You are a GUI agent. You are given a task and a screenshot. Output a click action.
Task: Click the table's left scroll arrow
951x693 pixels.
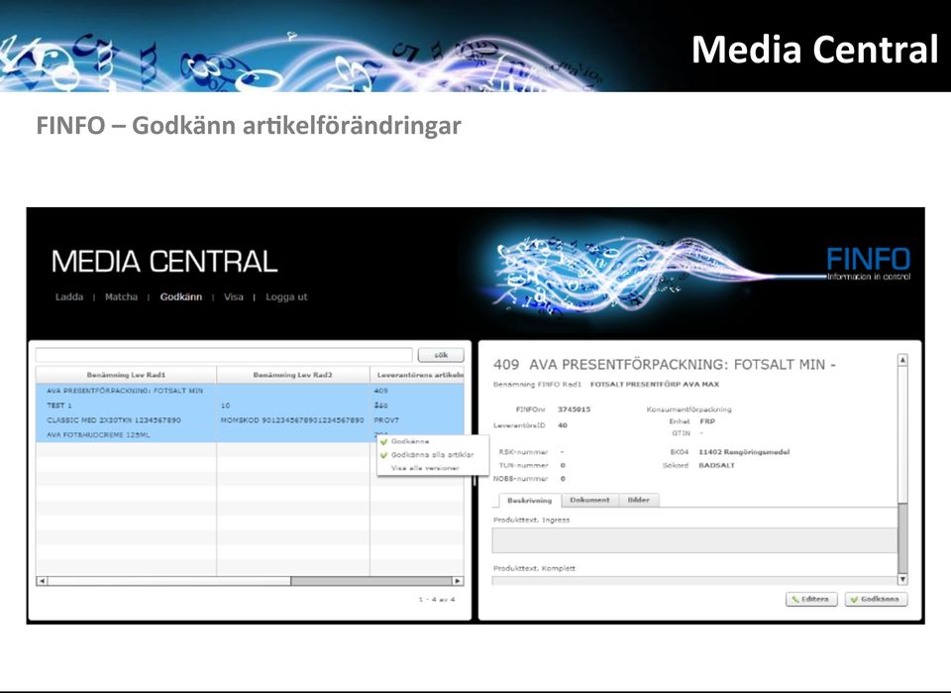click(42, 581)
